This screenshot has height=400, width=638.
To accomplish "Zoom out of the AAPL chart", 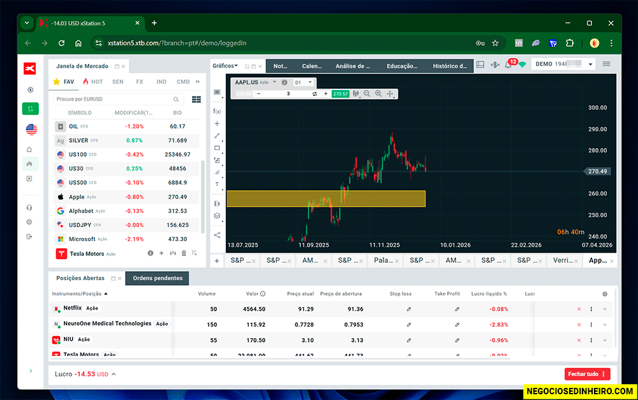I will coord(367,94).
